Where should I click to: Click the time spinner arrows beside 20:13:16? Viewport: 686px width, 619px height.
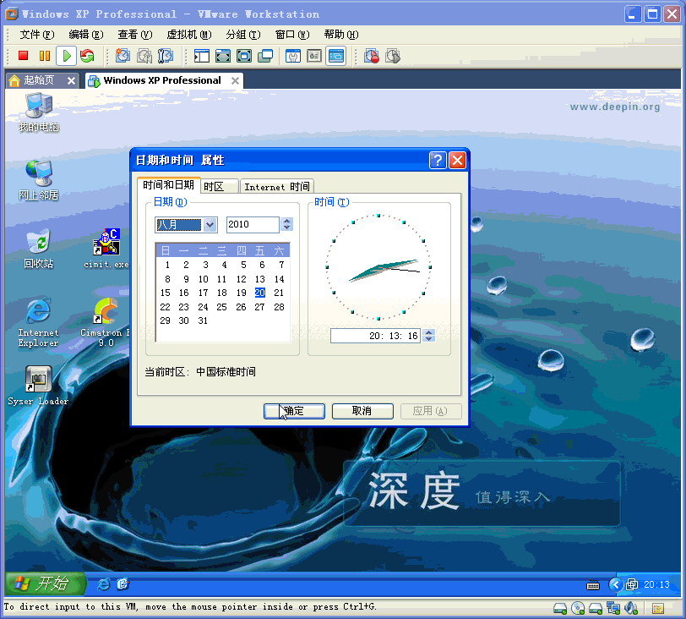coord(428,336)
